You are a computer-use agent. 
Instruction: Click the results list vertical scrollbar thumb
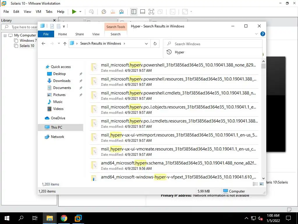tap(263, 66)
